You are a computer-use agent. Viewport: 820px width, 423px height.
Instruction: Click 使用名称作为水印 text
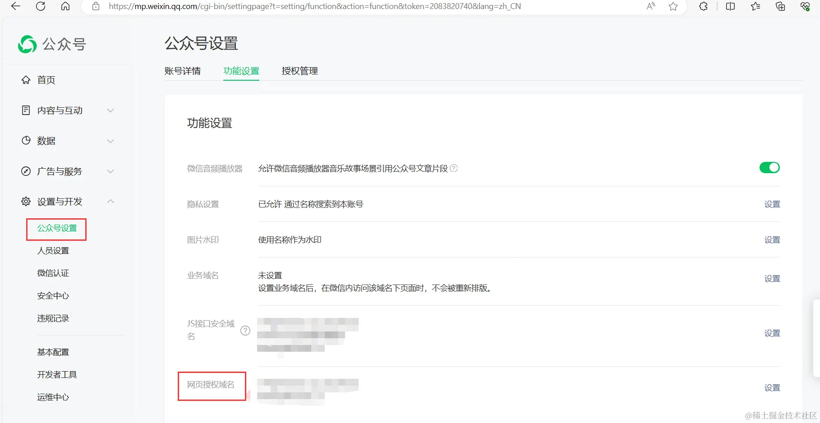click(x=290, y=240)
